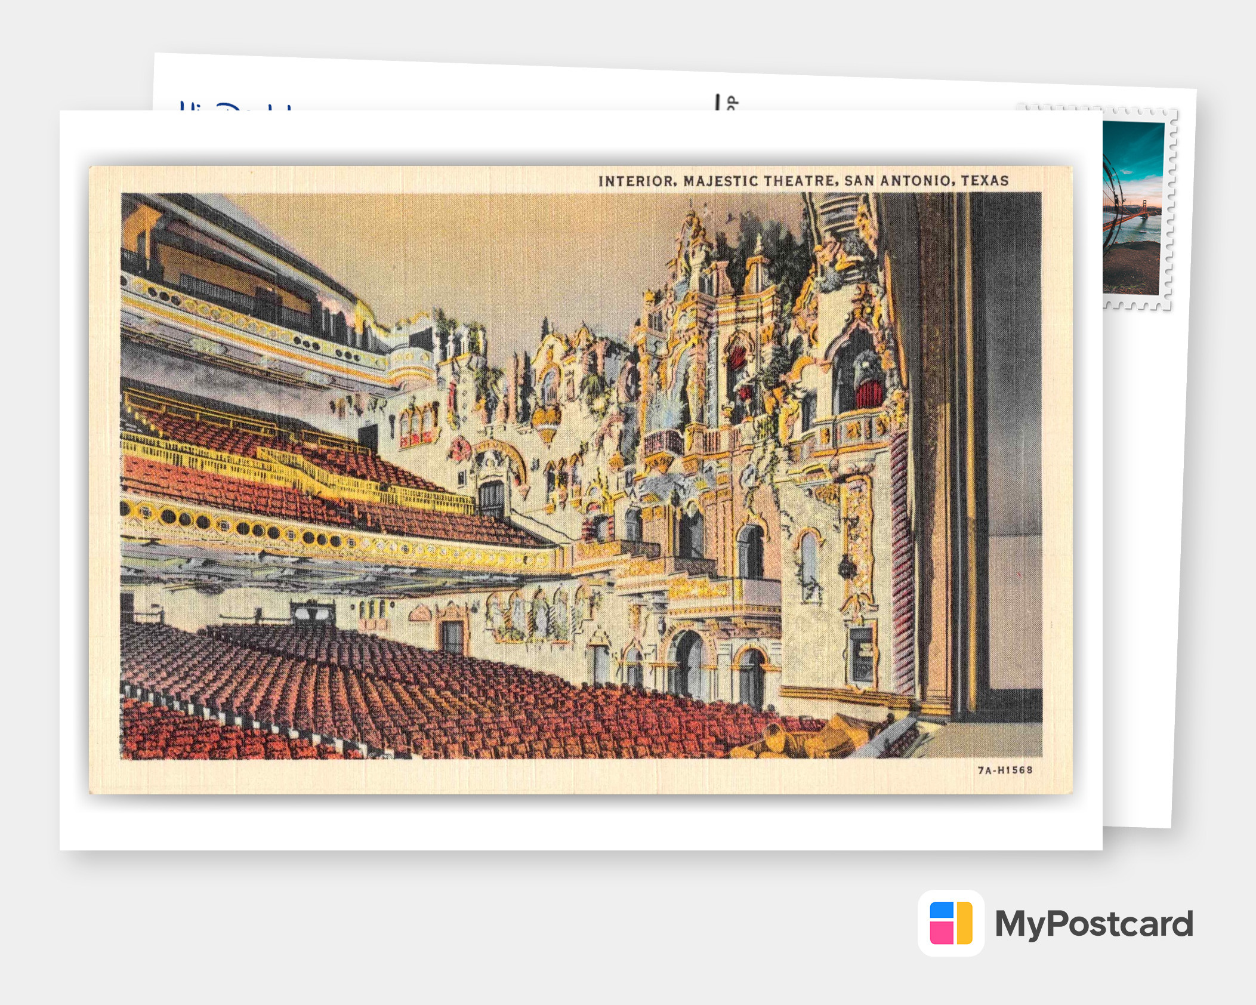The image size is (1256, 1005).
Task: Click the handwritten greeting on back postcard
Action: pyautogui.click(x=237, y=106)
